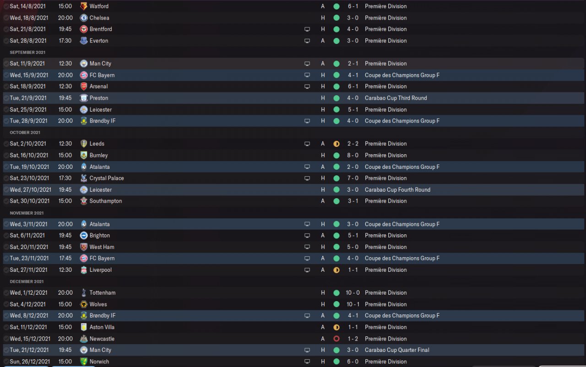The image size is (586, 367).
Task: Click the November 2021 month header
Action: tap(27, 213)
